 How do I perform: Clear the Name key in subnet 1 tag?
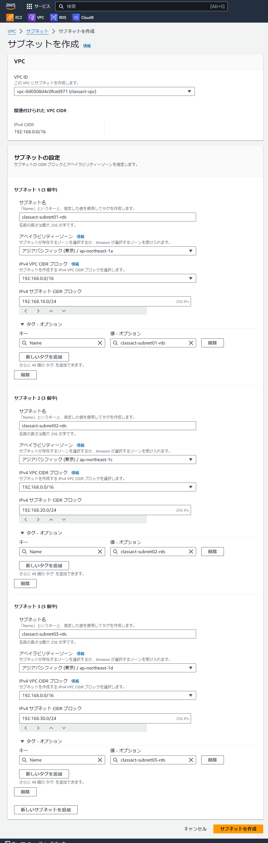(100, 343)
